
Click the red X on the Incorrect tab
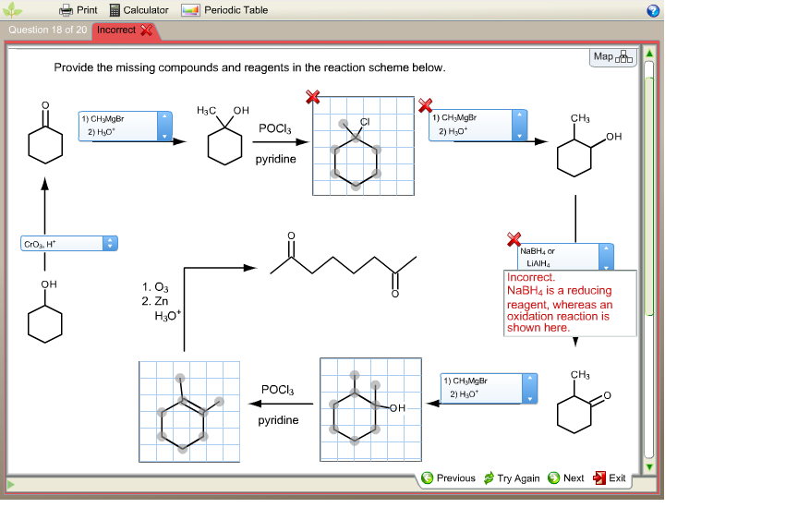coord(146,30)
